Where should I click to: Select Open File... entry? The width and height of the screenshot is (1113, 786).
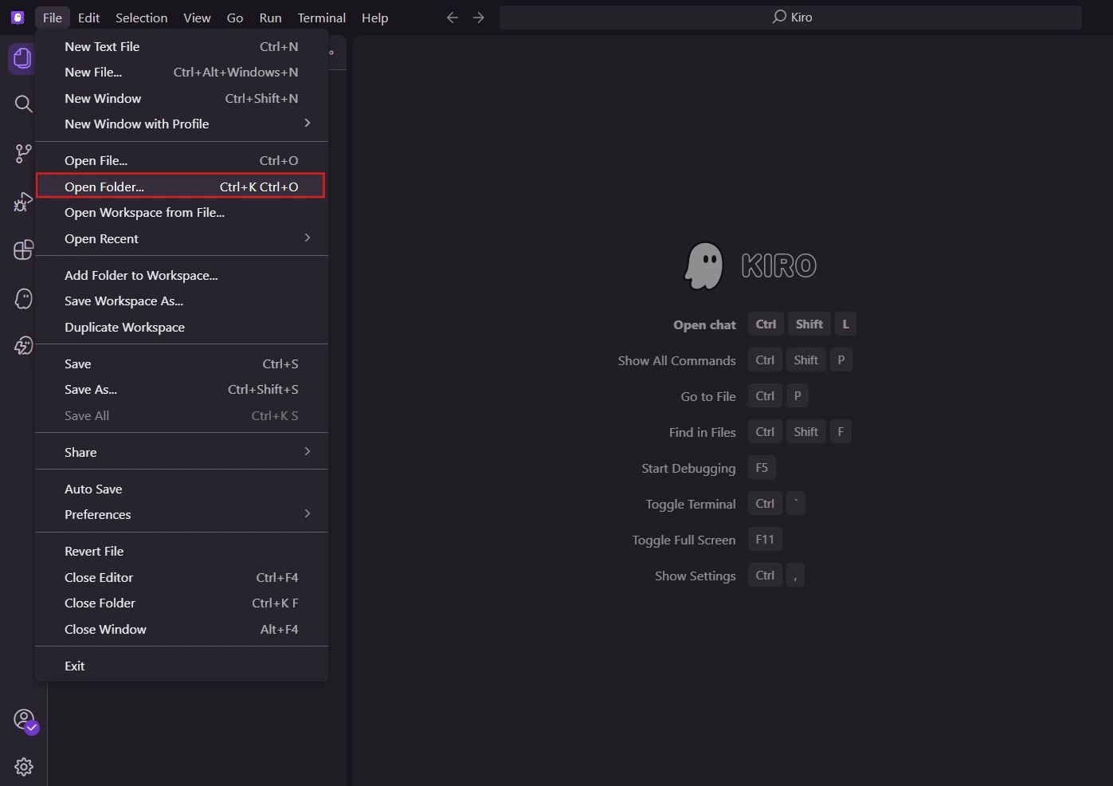point(182,160)
